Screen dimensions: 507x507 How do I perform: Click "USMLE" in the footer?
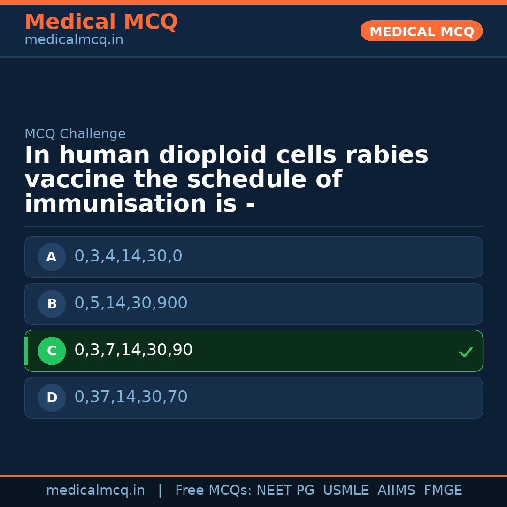click(346, 491)
